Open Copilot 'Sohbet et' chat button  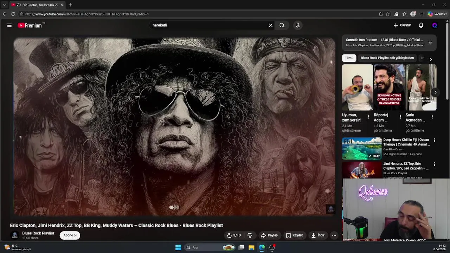437,14
